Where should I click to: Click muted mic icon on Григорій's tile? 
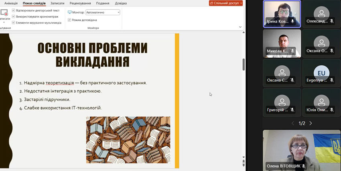[x=292, y=109]
